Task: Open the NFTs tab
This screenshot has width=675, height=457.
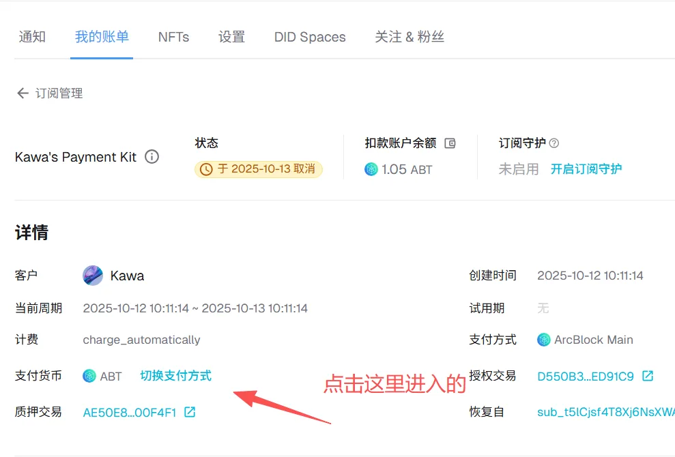Action: (173, 37)
